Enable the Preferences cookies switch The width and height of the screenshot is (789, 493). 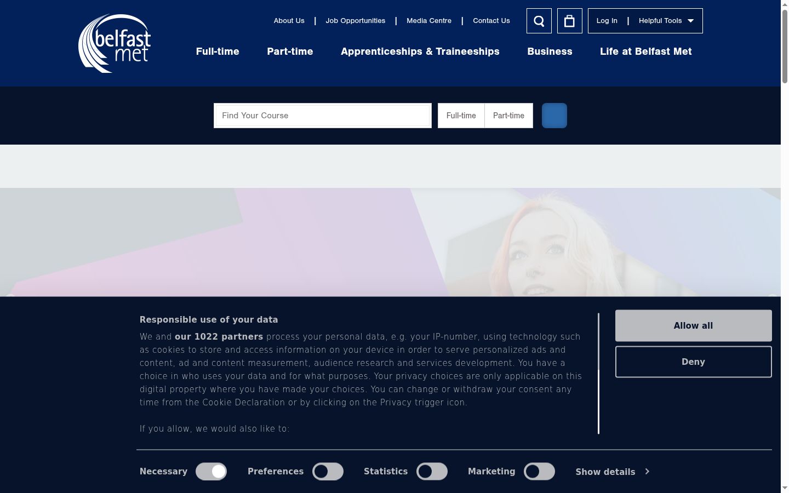point(328,472)
